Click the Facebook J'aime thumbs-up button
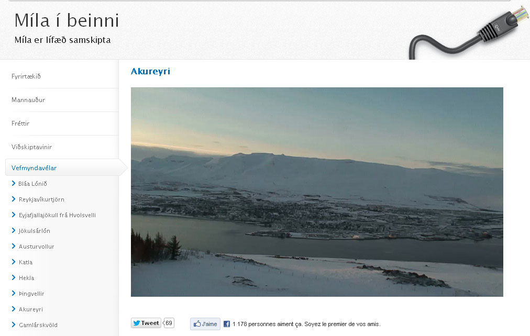Screen dimensions: 530x336 click(205, 324)
